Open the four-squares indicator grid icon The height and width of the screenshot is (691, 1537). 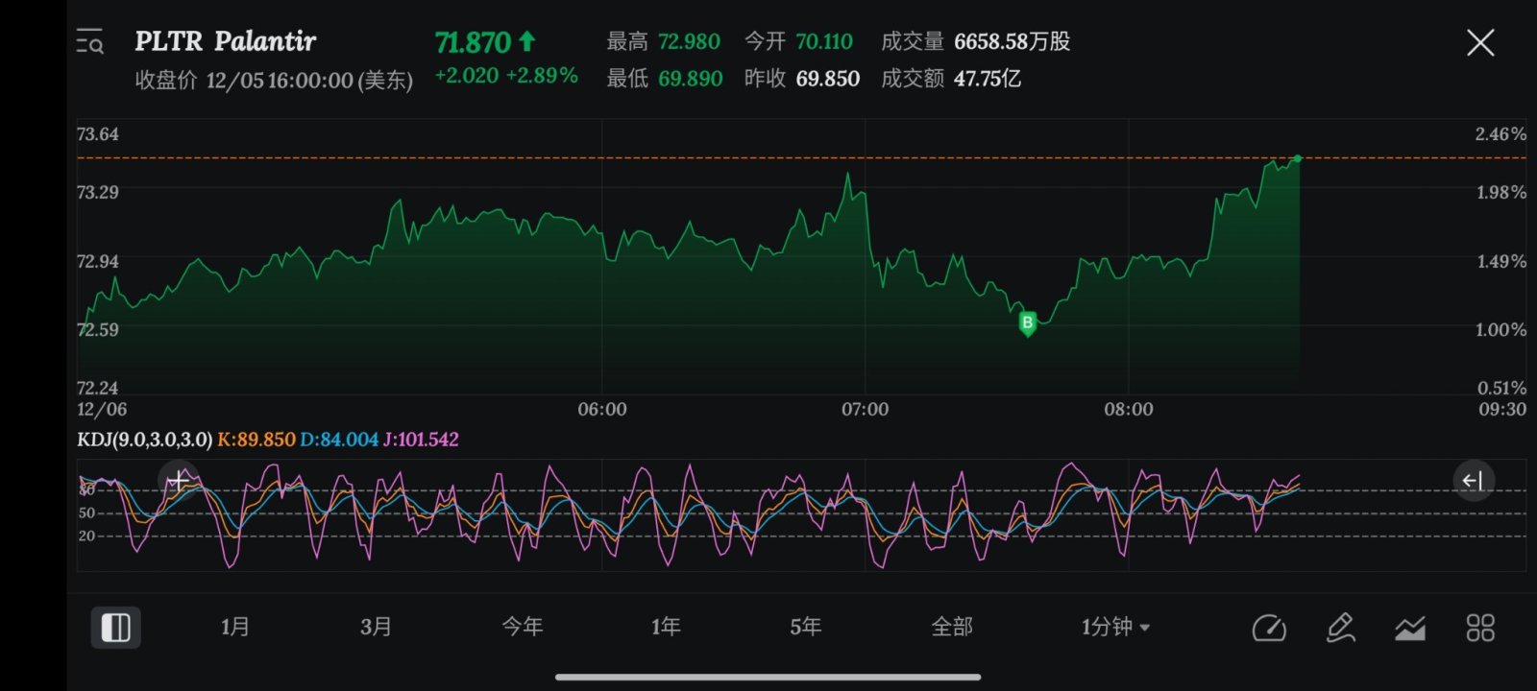pyautogui.click(x=1480, y=628)
